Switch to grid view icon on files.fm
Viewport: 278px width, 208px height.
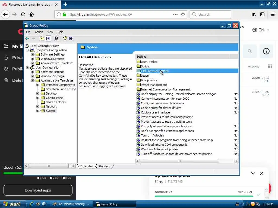click(270, 66)
